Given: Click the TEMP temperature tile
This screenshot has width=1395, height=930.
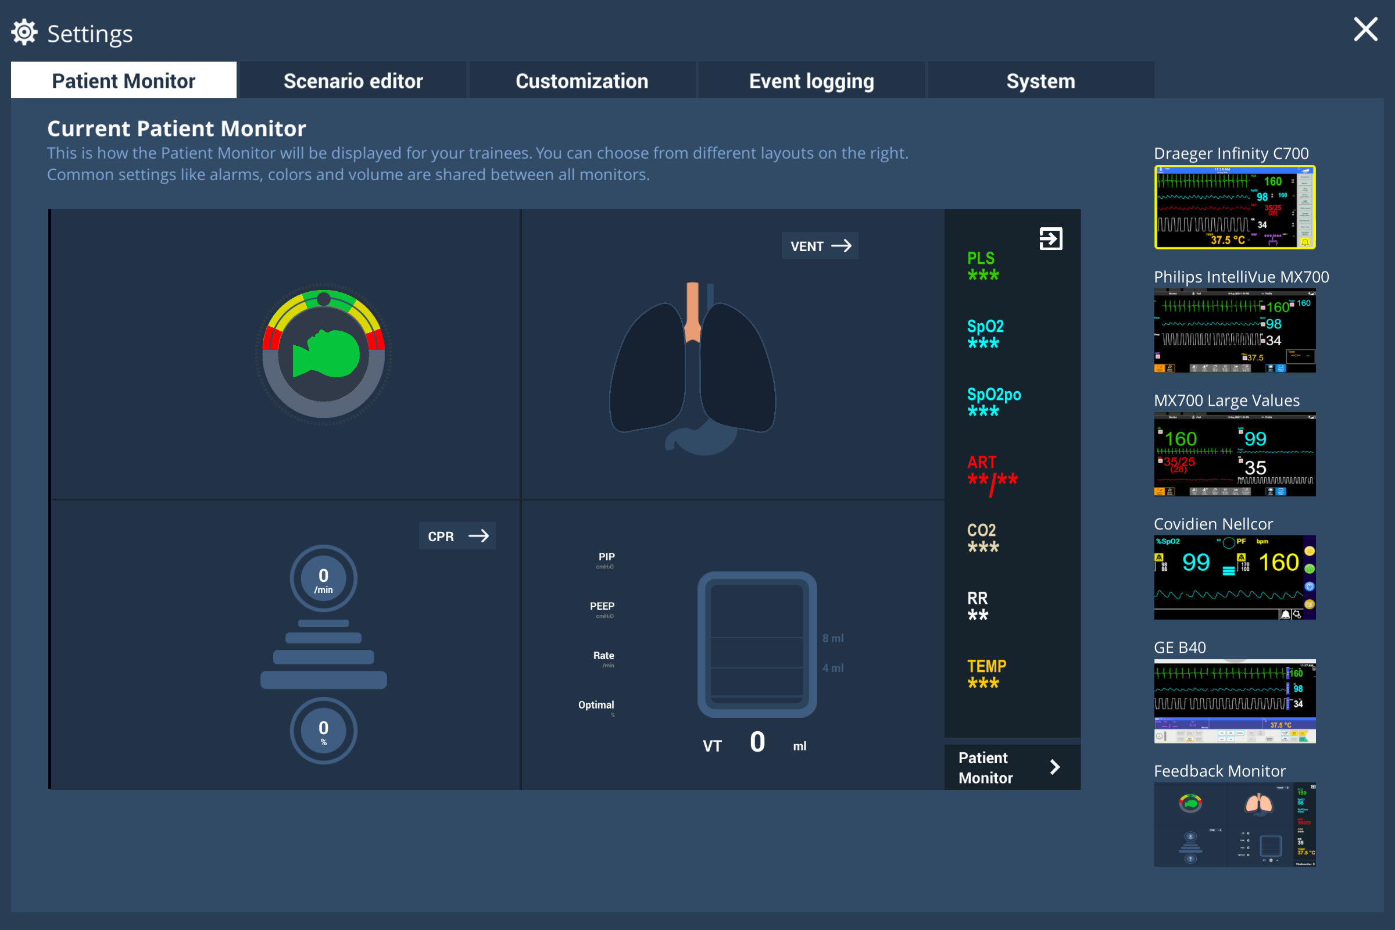Looking at the screenshot, I should [986, 674].
